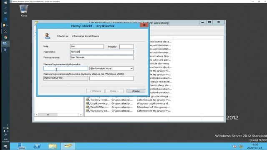
Task: Click the INFORMATYK\ domain prefix field
Action: click(66, 78)
